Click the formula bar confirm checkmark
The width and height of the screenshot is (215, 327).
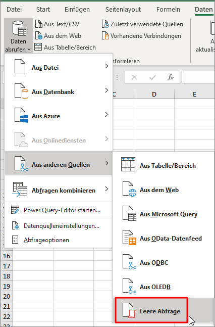(x=152, y=77)
